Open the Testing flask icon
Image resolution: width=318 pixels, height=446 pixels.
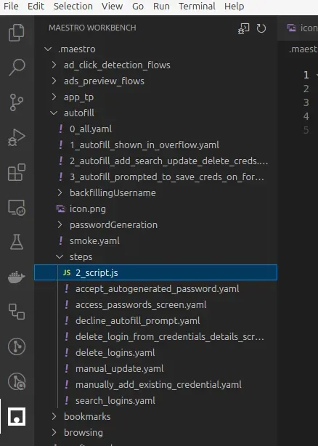17,242
